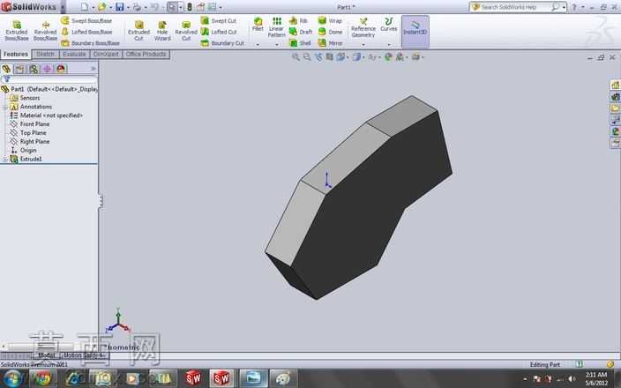Image resolution: width=621 pixels, height=388 pixels.
Task: Choose Lofted Boss/Base feature
Action: [86, 32]
